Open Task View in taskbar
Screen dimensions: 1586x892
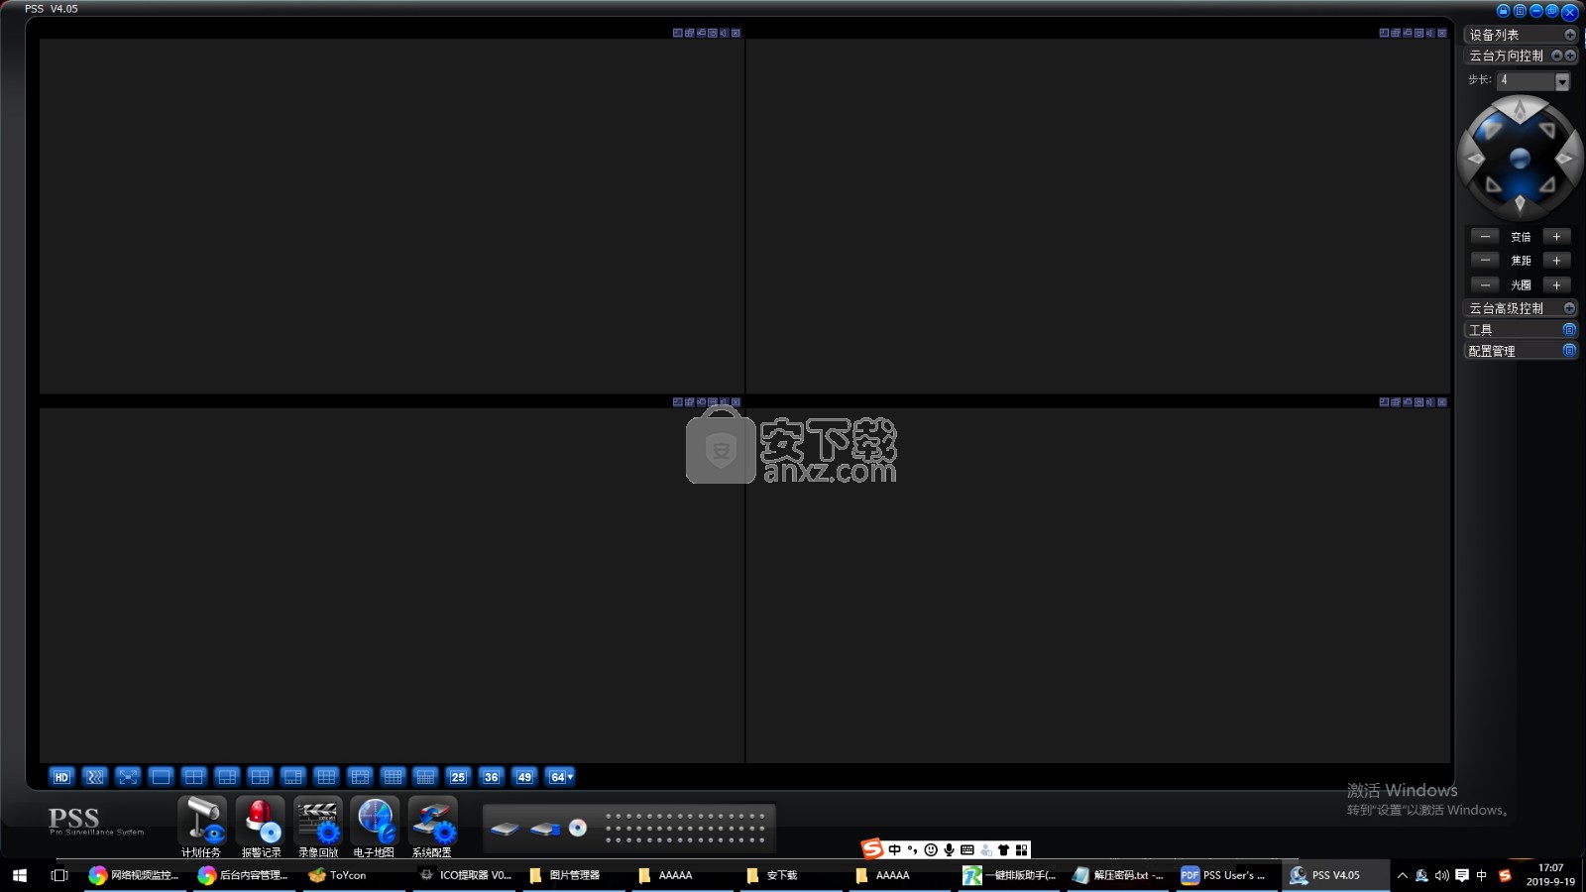click(x=59, y=875)
